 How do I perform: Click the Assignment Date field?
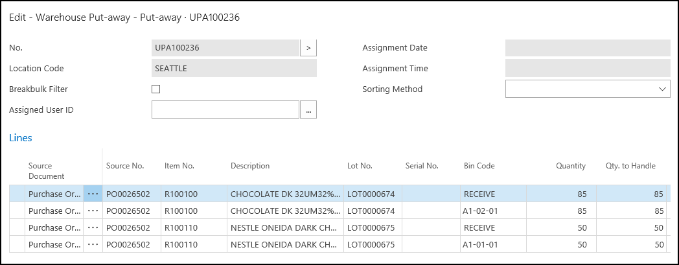587,48
